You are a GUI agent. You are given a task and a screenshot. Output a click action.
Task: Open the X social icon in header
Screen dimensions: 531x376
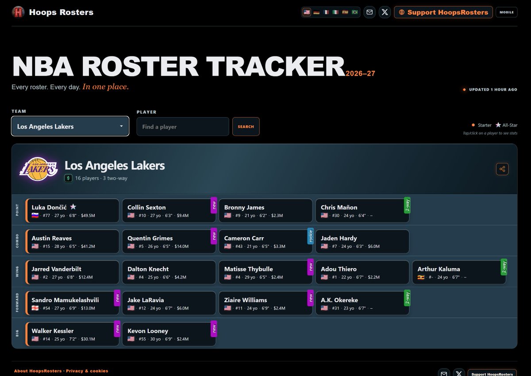pyautogui.click(x=385, y=12)
